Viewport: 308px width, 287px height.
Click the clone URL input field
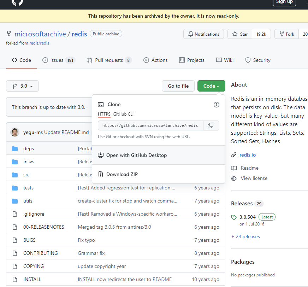pyautogui.click(x=150, y=125)
